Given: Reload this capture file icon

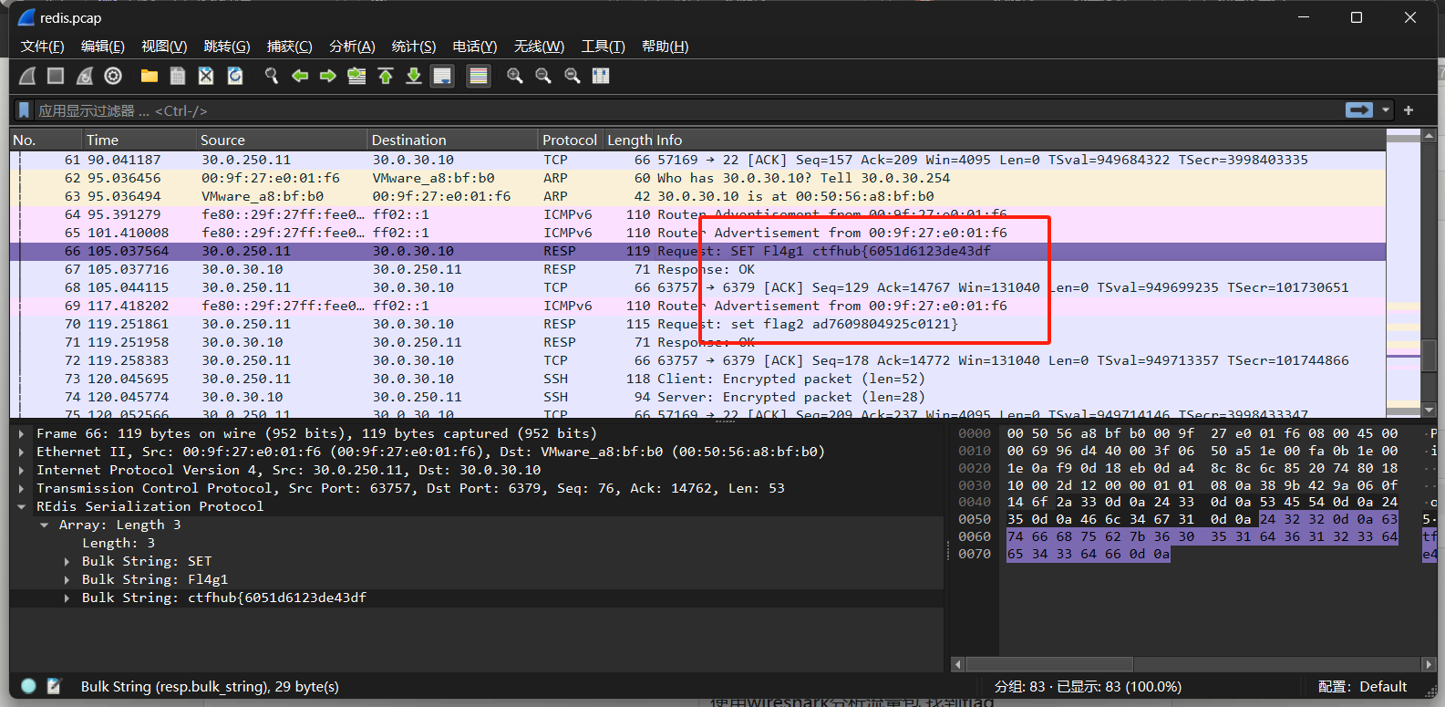Looking at the screenshot, I should tap(235, 76).
